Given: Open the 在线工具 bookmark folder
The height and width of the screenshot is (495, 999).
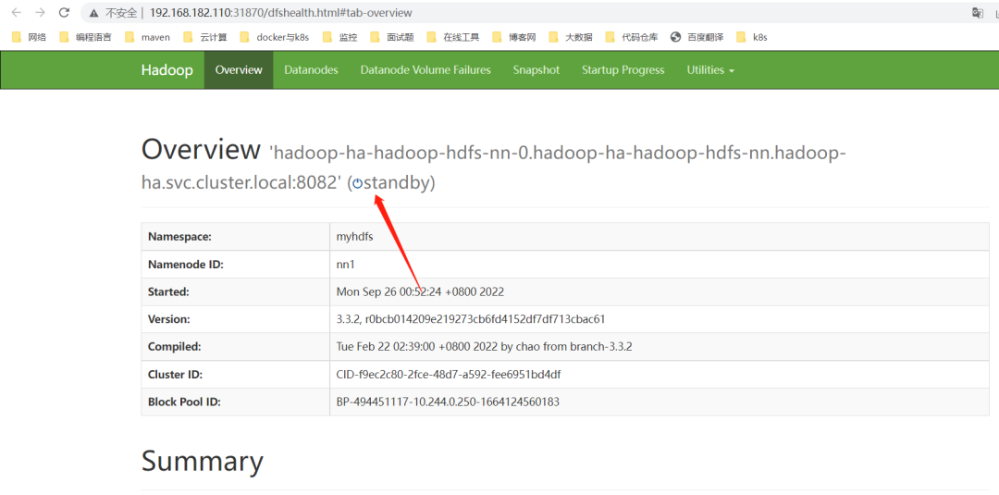Looking at the screenshot, I should (x=453, y=37).
